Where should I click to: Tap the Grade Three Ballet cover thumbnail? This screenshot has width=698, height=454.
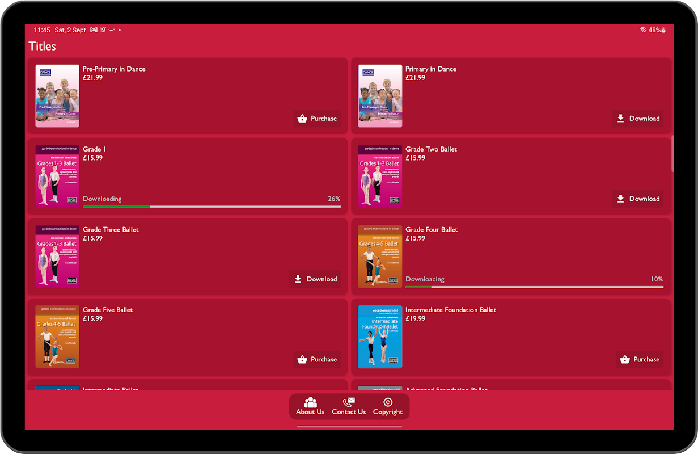(x=57, y=257)
